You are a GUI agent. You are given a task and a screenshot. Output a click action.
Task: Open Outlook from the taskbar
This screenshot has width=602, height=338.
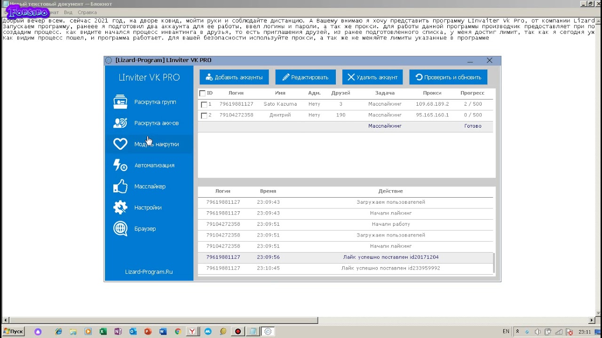click(133, 331)
